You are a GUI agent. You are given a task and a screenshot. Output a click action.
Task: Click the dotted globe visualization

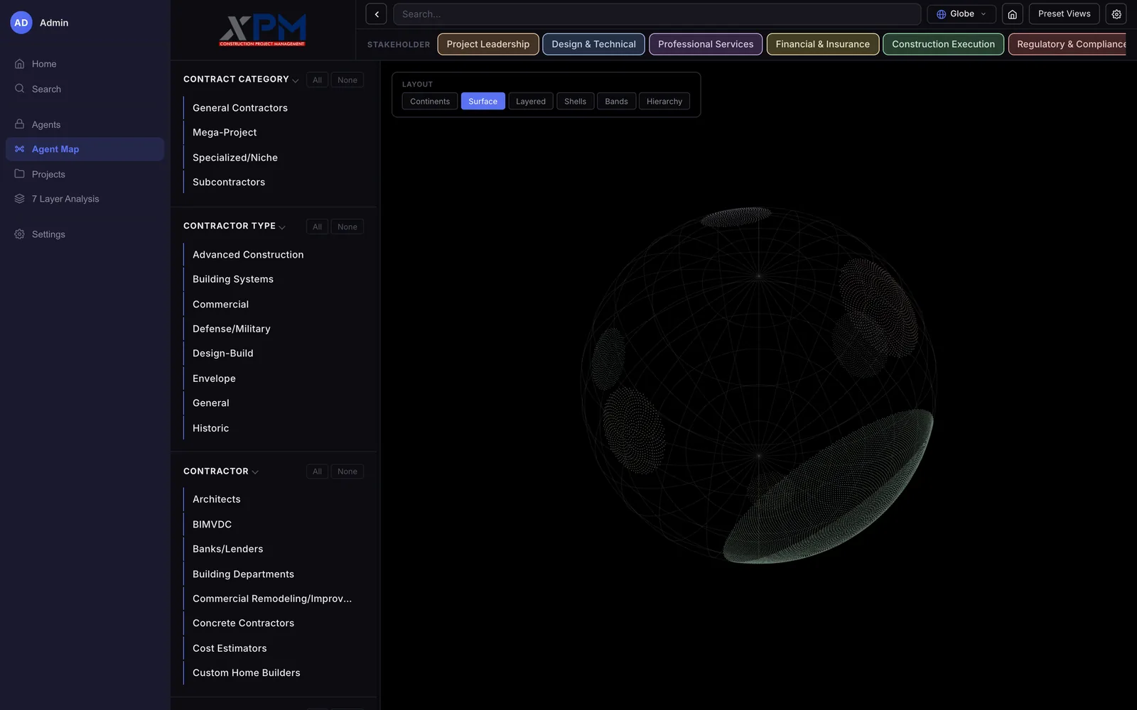(758, 386)
